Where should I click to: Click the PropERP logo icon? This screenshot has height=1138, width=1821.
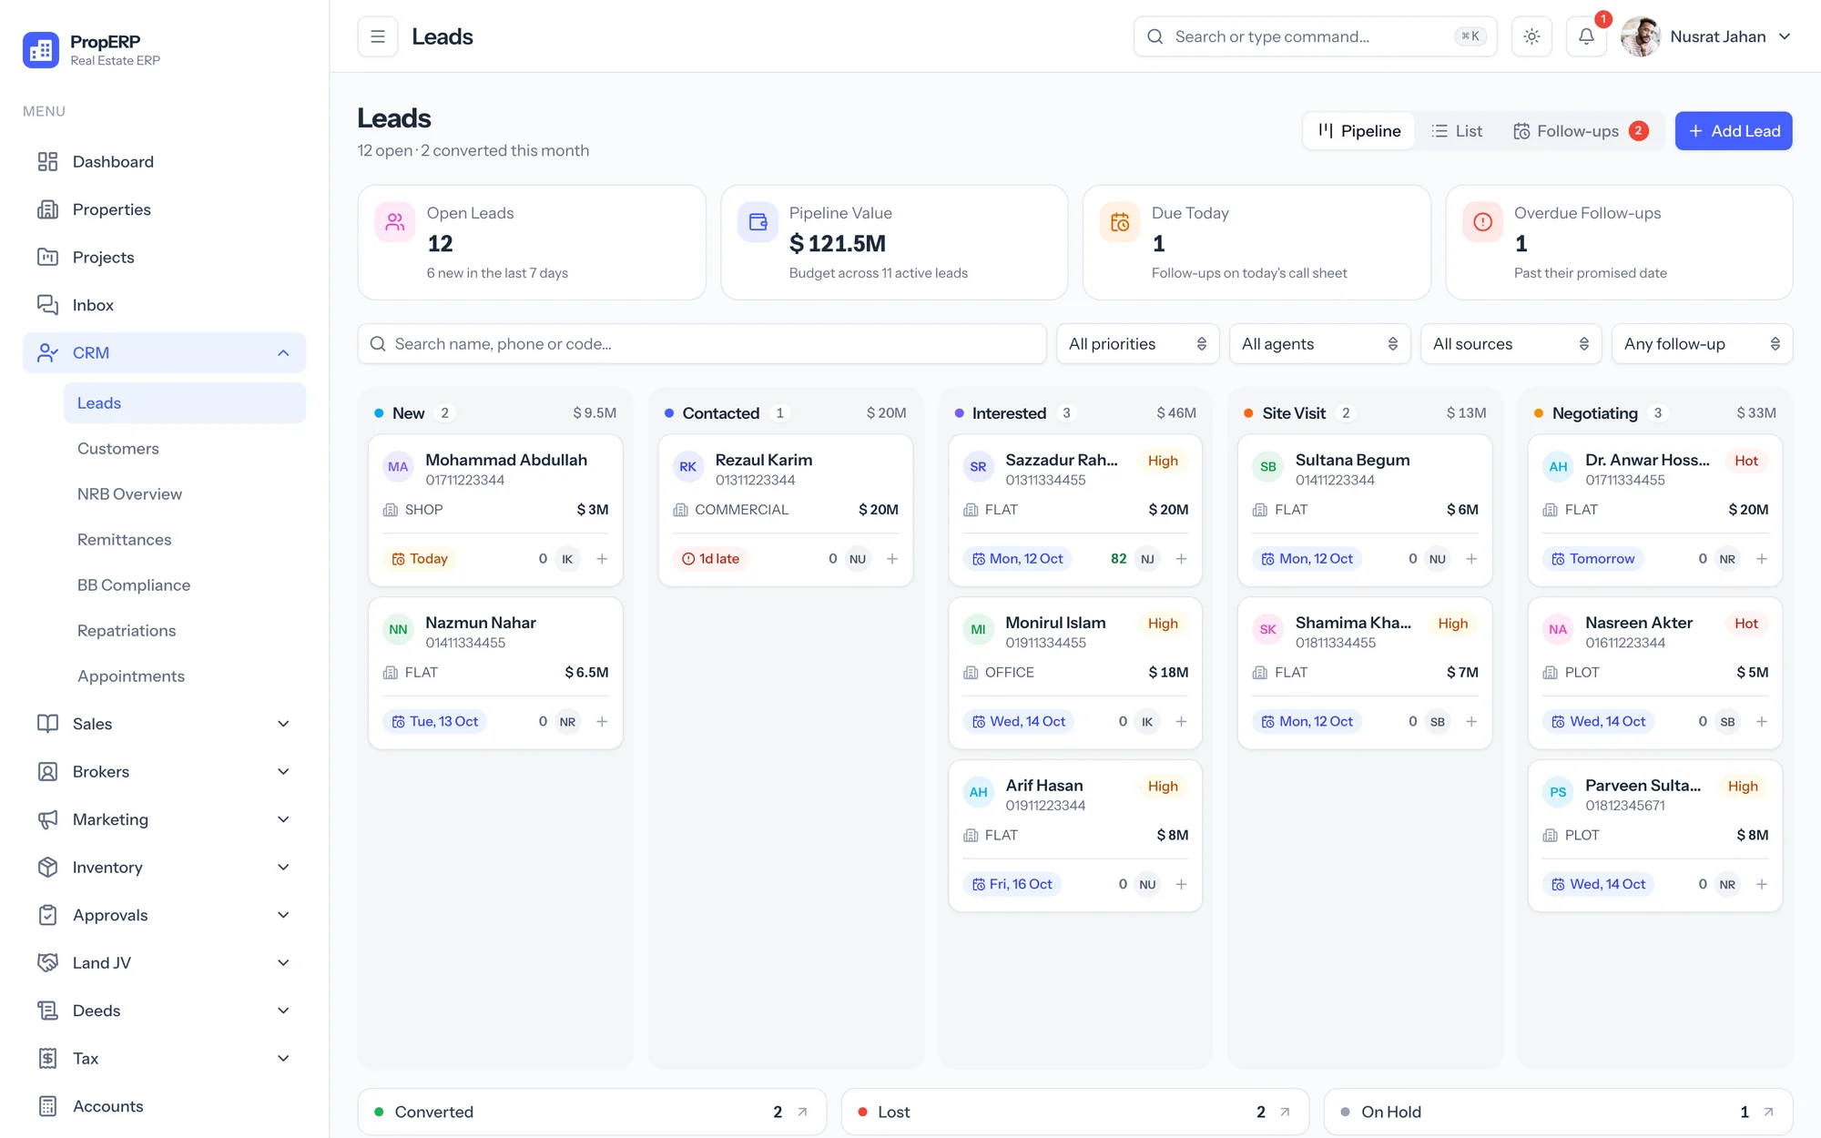pyautogui.click(x=41, y=50)
